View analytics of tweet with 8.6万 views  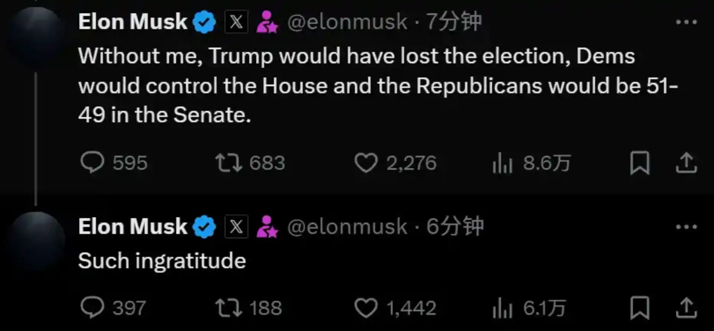pyautogui.click(x=502, y=164)
